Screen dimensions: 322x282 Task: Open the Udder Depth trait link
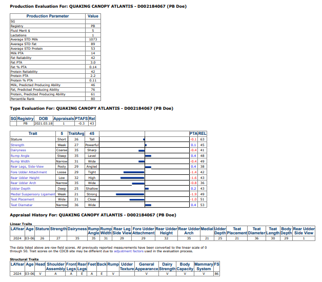[x=21, y=189]
